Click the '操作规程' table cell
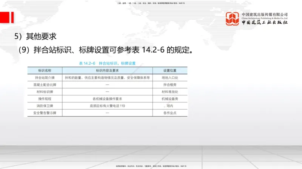The image size is (302, 169). (x=45, y=99)
